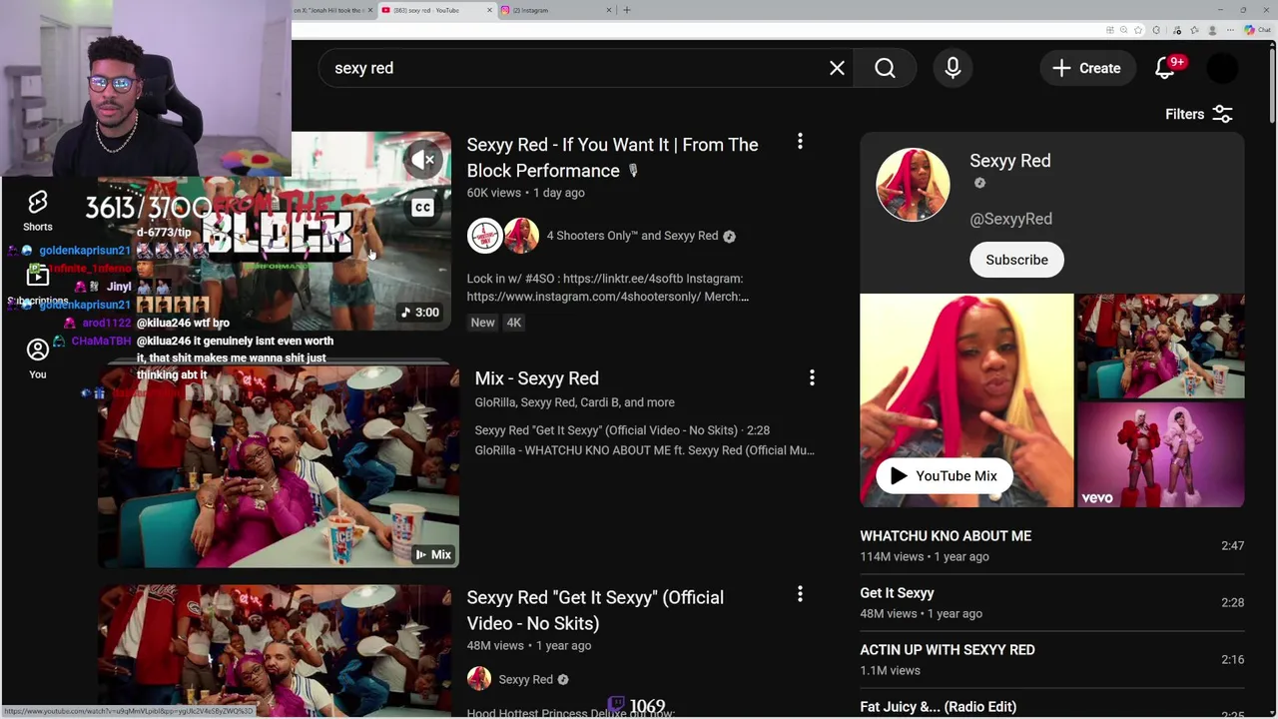Open the Get It Sexyy Official Video title
1278x719 pixels.
[x=595, y=610]
